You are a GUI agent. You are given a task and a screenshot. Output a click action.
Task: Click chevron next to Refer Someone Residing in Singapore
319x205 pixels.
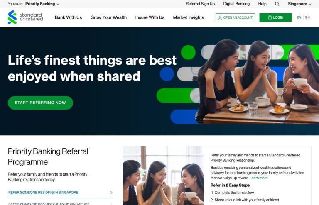click(x=111, y=193)
